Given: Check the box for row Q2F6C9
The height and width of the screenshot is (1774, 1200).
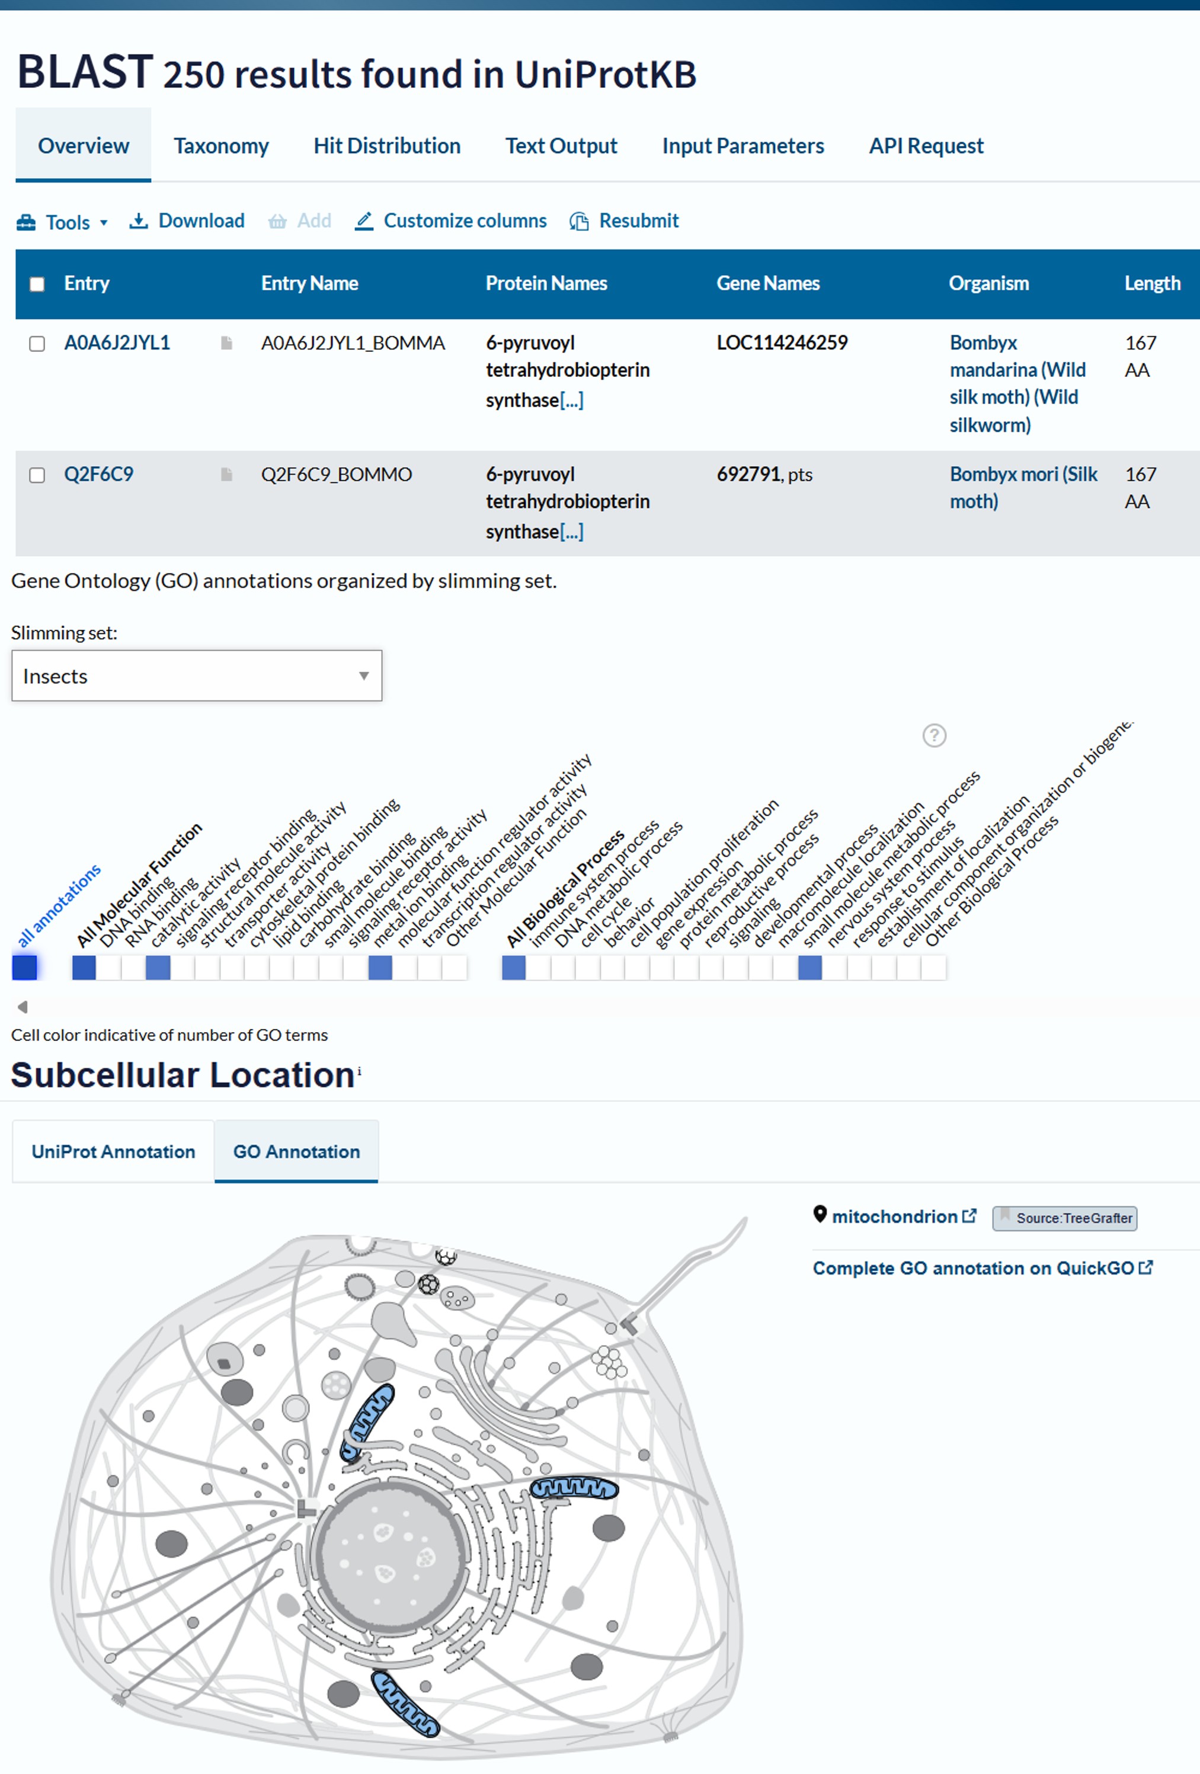Looking at the screenshot, I should pos(37,475).
